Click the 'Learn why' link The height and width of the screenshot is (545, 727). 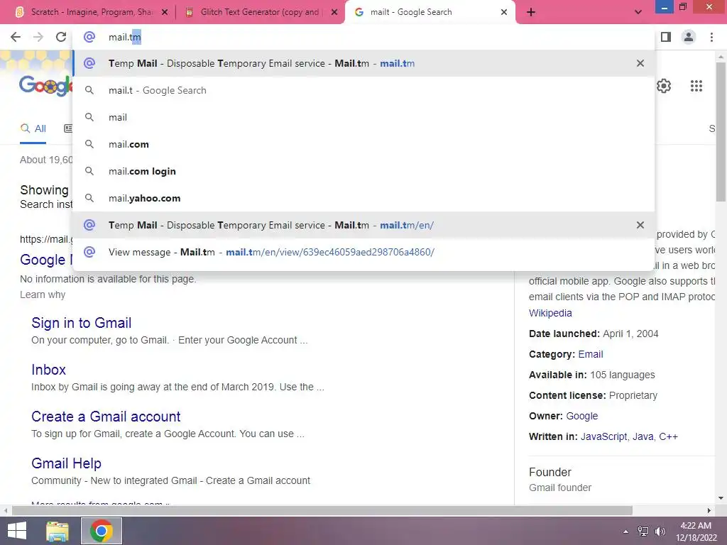coord(43,294)
